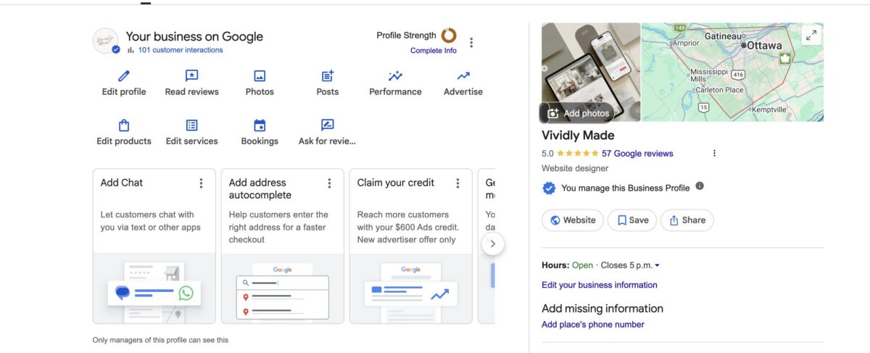Image resolution: width=870 pixels, height=353 pixels.
Task: Expand the map view
Action: pos(811,35)
